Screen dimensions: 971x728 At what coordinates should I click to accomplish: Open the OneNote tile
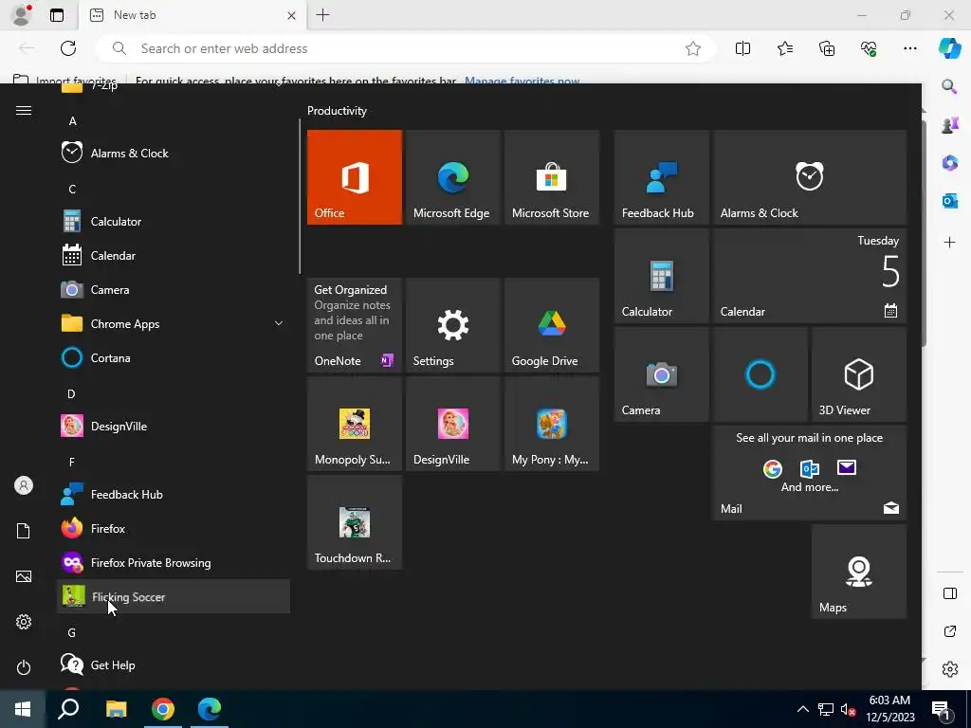tap(355, 325)
